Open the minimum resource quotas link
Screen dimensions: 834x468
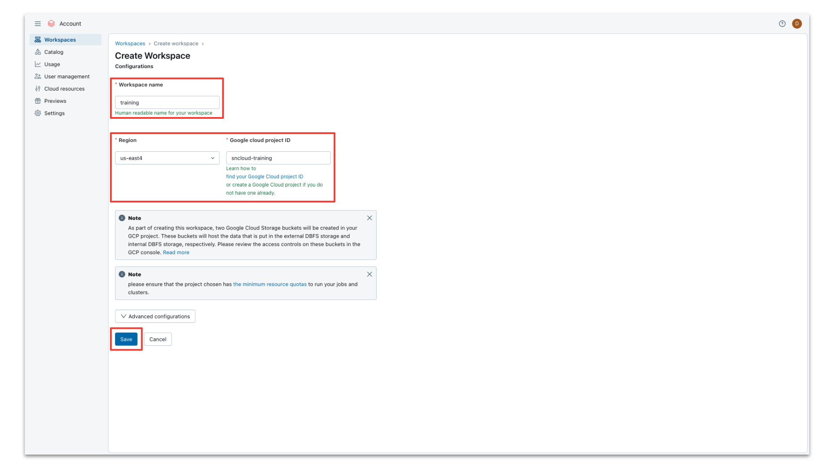click(270, 285)
